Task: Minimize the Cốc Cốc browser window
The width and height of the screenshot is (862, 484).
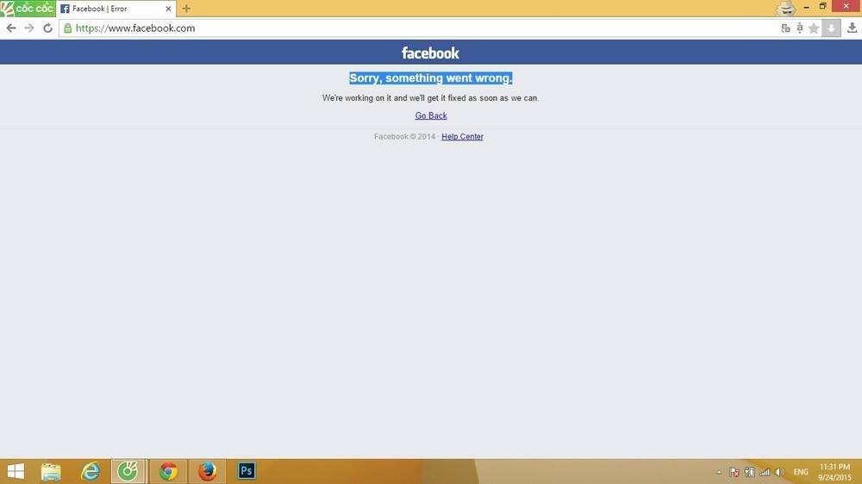Action: point(806,7)
